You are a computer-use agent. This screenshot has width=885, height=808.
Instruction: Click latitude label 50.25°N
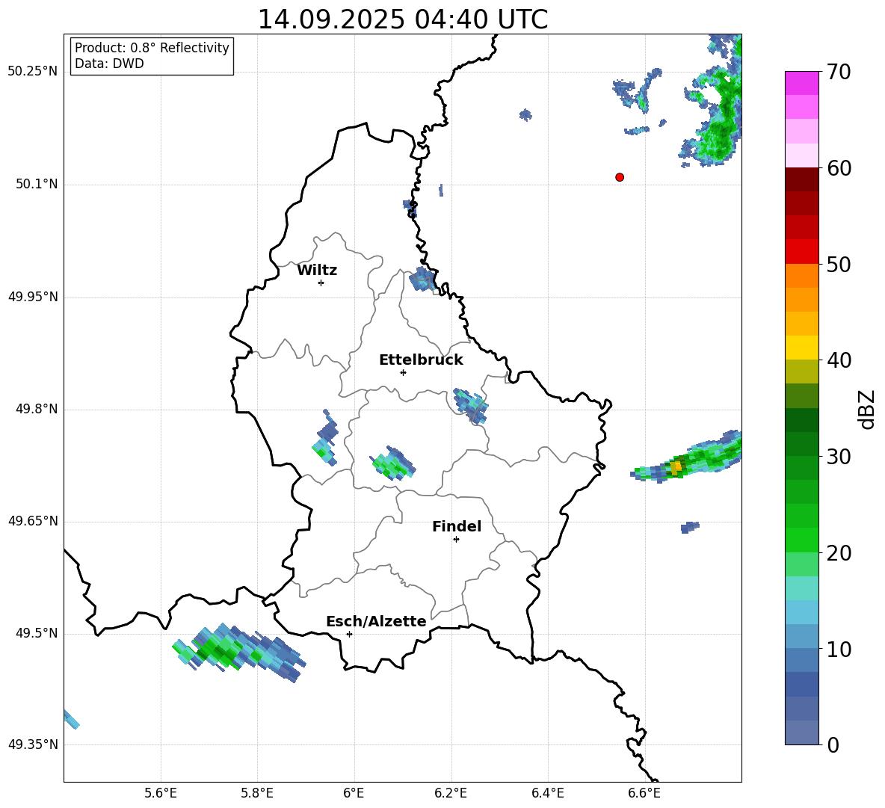click(33, 72)
